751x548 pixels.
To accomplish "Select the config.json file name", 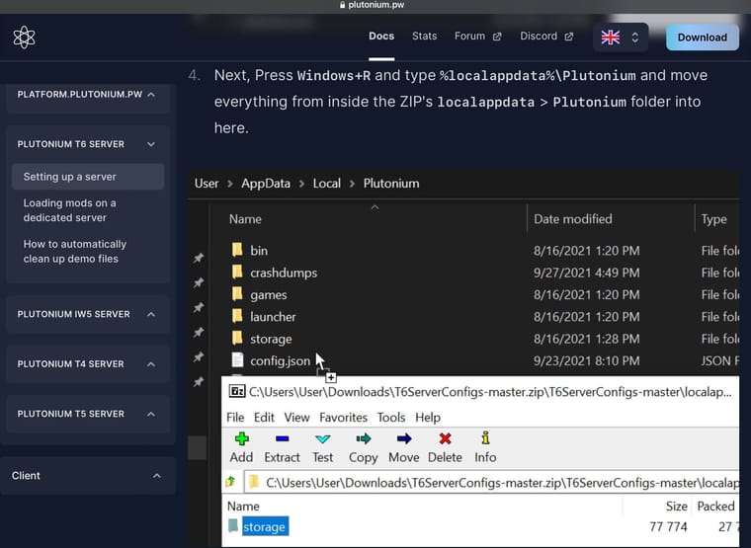I will [281, 360].
